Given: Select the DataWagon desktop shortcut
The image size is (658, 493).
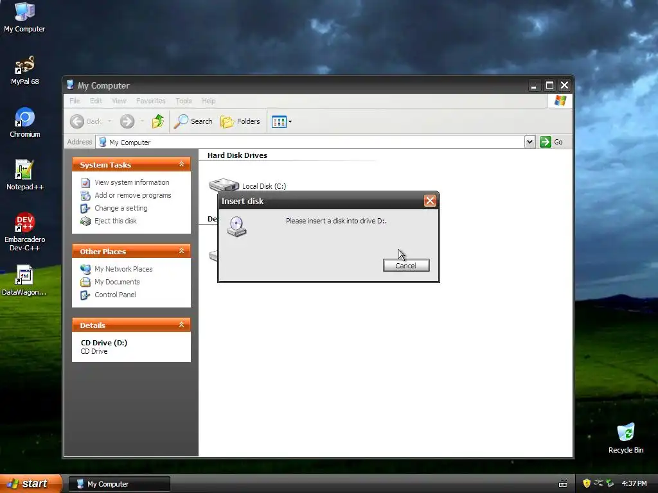Looking at the screenshot, I should 24,281.
